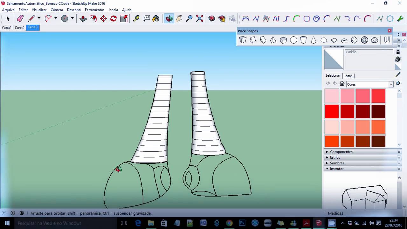The height and width of the screenshot is (229, 407).
Task: Open Arc tool dropdown arrow
Action: pyautogui.click(x=56, y=18)
